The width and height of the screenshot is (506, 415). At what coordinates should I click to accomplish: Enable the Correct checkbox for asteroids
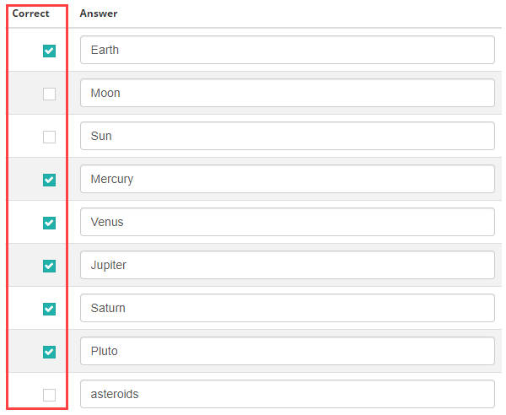[x=49, y=395]
